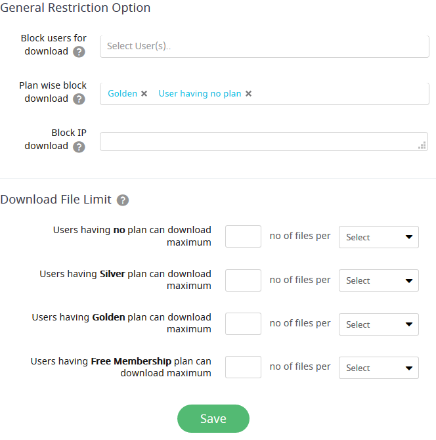
Task: Remove the Golden plan tag
Action: click(x=144, y=93)
